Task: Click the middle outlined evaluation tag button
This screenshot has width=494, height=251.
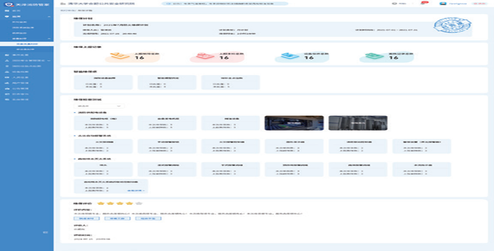Action: (x=118, y=218)
